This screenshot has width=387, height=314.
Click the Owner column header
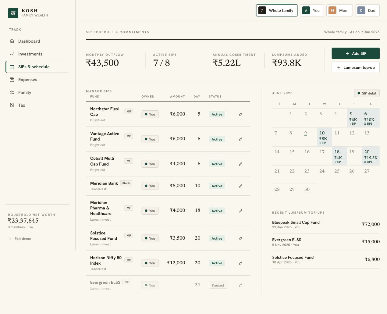(x=148, y=97)
